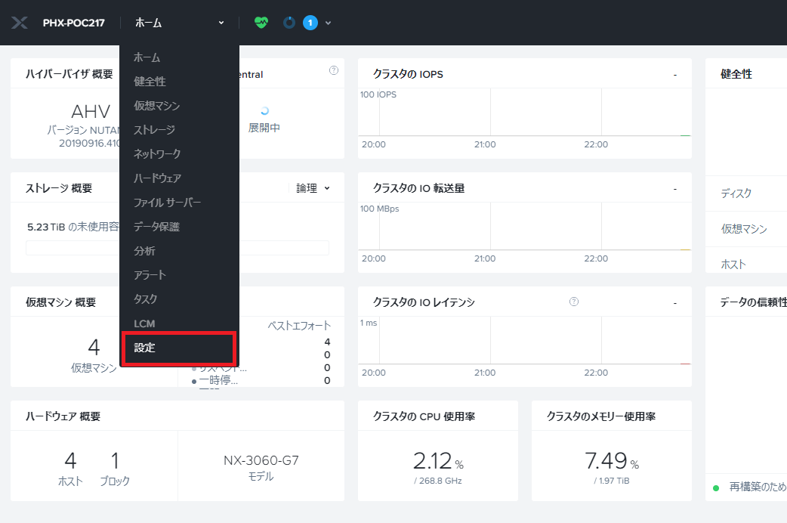Select ストレージ in the navigation menu
The image size is (787, 523).
pyautogui.click(x=154, y=130)
